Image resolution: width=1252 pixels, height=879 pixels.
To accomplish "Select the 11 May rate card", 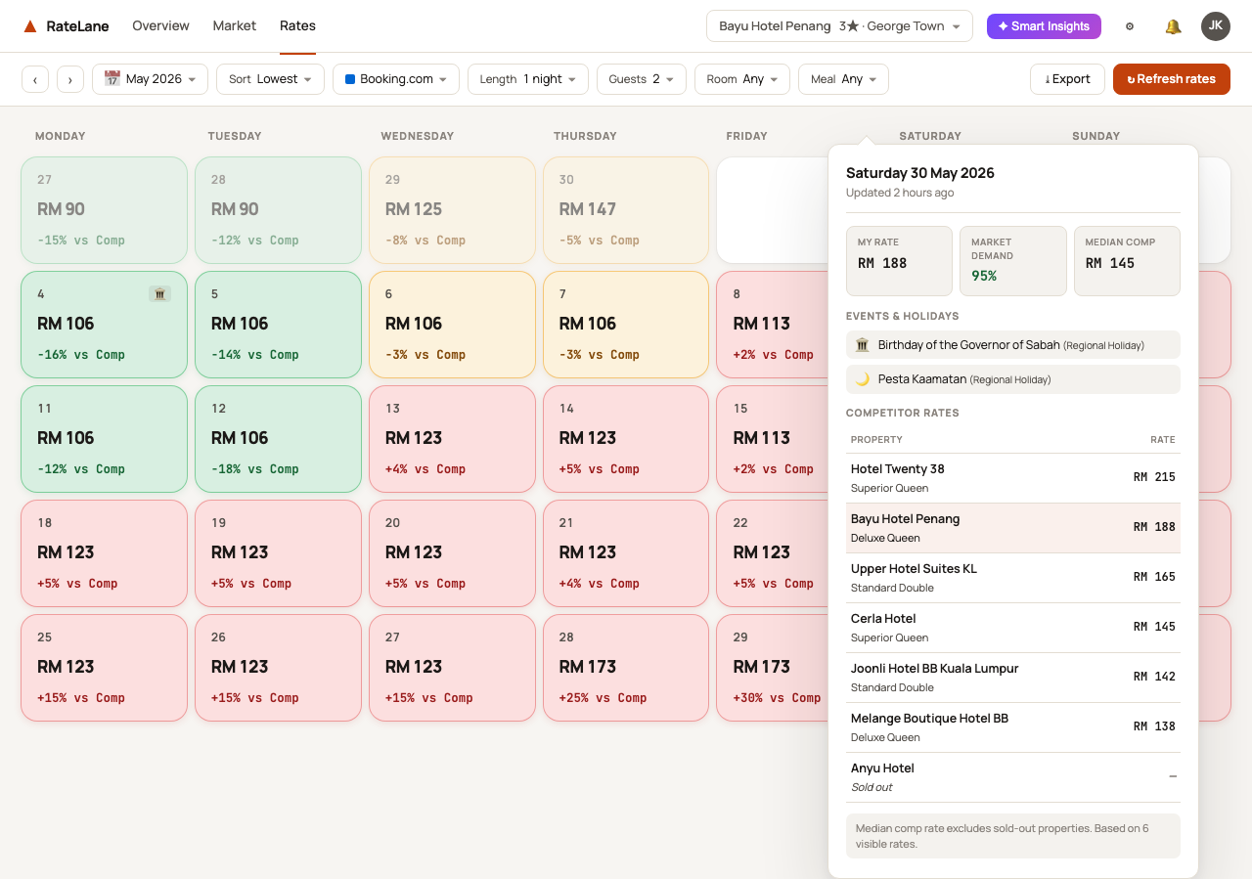I will 104,439.
